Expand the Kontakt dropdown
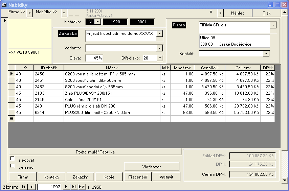Viewport: 289px width, 191px height. [266, 53]
